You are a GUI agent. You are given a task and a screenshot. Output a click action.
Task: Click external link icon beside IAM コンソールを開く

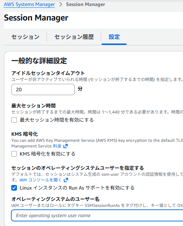tap(66, 180)
